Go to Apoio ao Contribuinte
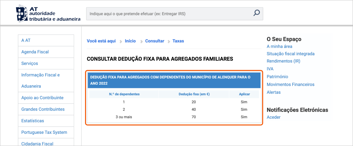Screen dimensions: 353x146 tap(42, 98)
